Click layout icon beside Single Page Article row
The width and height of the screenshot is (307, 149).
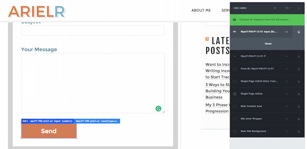point(235,94)
